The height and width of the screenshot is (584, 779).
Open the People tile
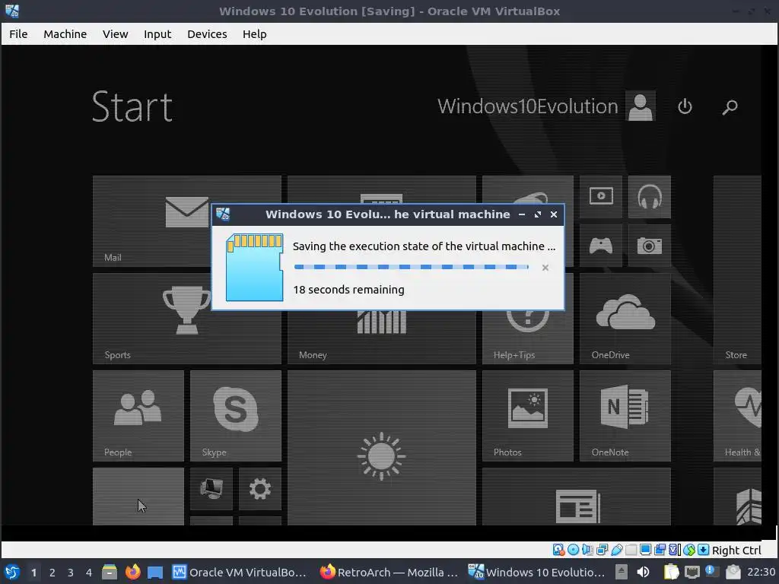138,416
